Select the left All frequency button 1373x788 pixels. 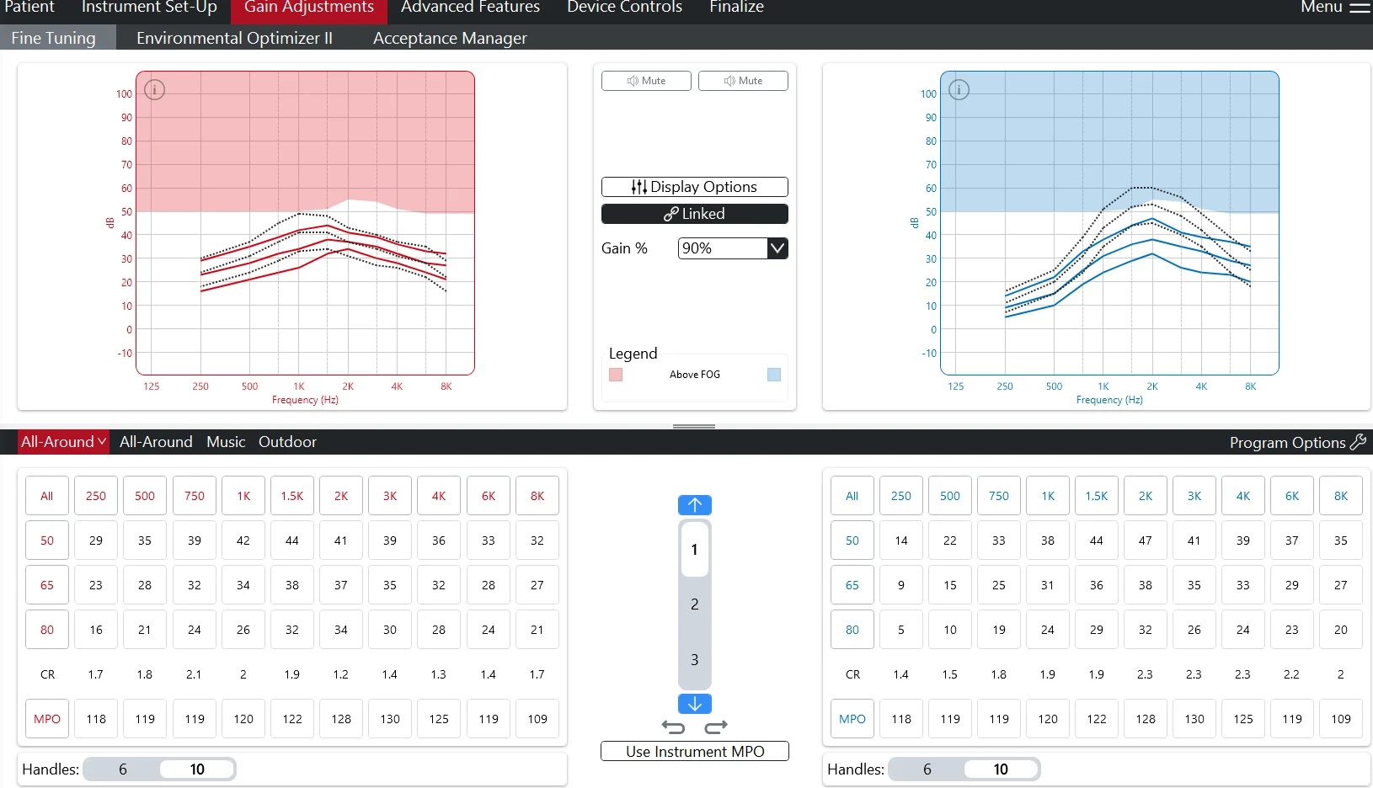click(47, 496)
